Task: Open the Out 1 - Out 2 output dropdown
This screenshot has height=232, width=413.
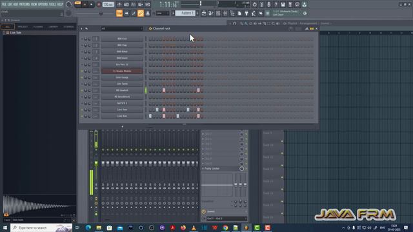Action: coord(227,218)
